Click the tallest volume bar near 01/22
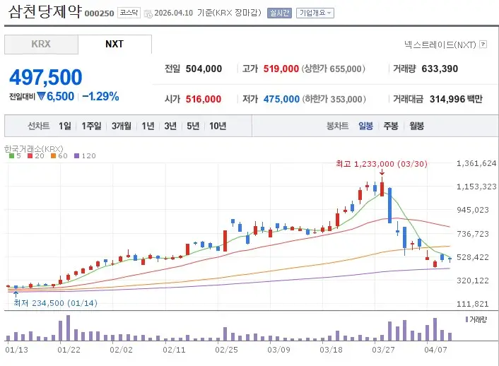This screenshot has height=366, width=499. point(68,328)
